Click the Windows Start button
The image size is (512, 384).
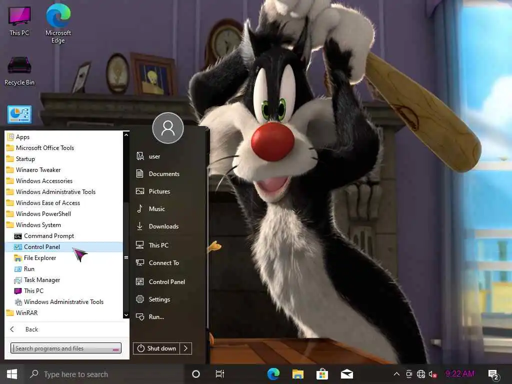12,374
